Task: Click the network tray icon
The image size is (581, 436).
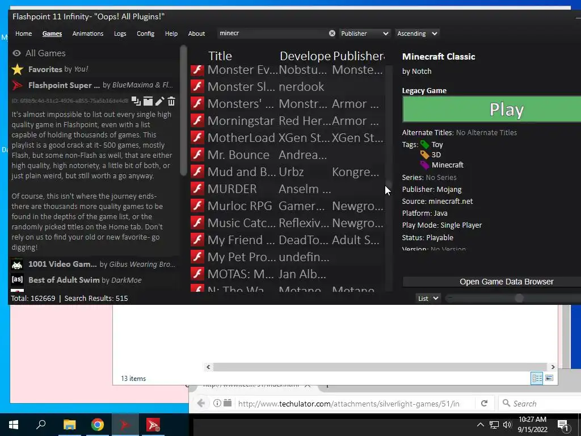Action: click(494, 425)
